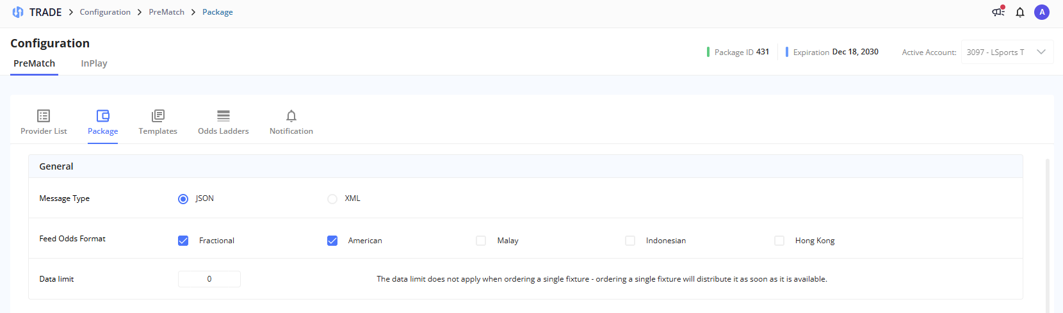1063x313 pixels.
Task: Enable the Malay odds format
Action: coord(481,241)
